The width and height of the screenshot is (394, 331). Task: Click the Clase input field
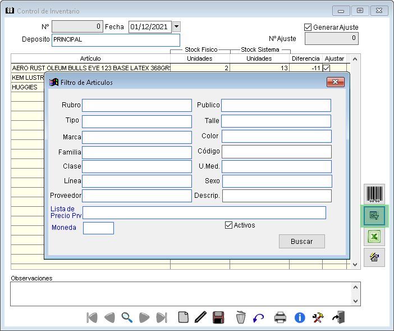137,167
